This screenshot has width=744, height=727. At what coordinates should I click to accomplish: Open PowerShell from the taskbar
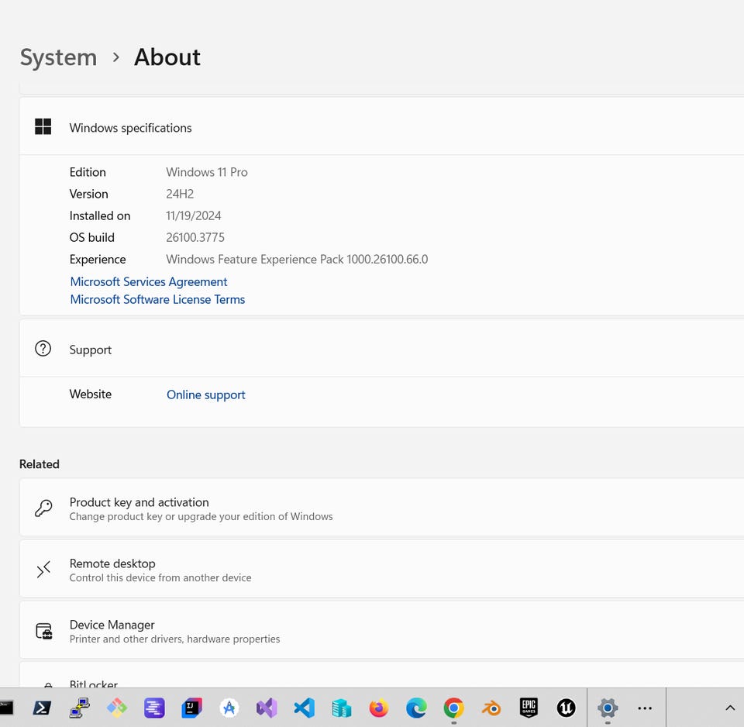tap(42, 708)
